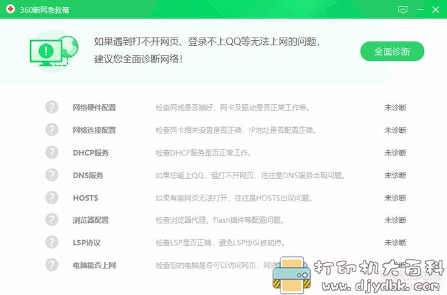447x295 pixels.
Task: Select the 浏览器配置 item label
Action: coord(91,220)
